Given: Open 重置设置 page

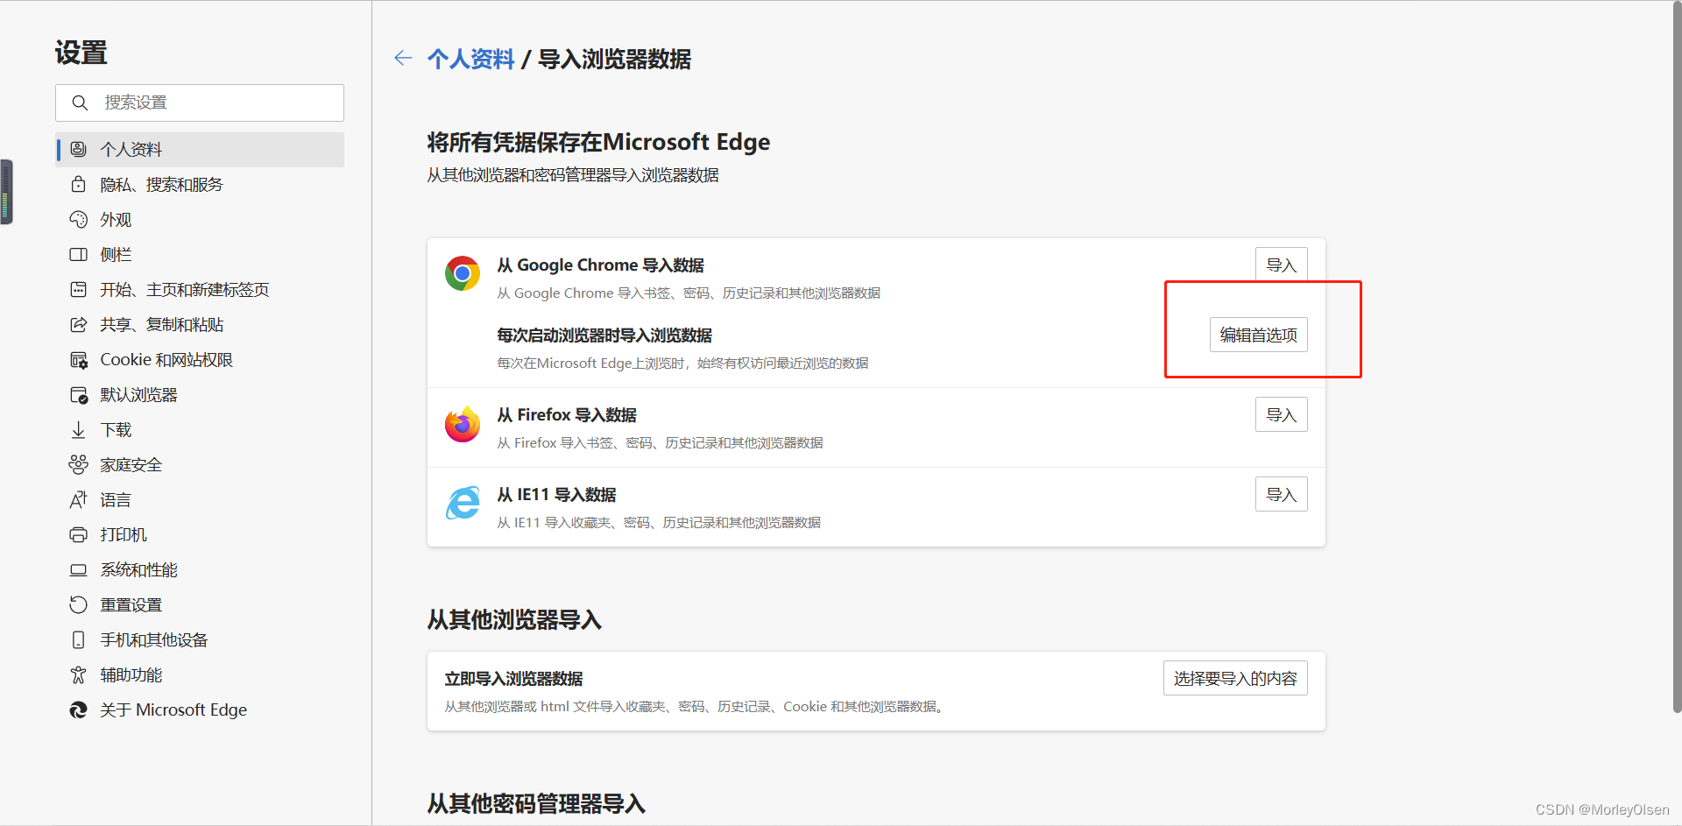Looking at the screenshot, I should click(x=200, y=604).
